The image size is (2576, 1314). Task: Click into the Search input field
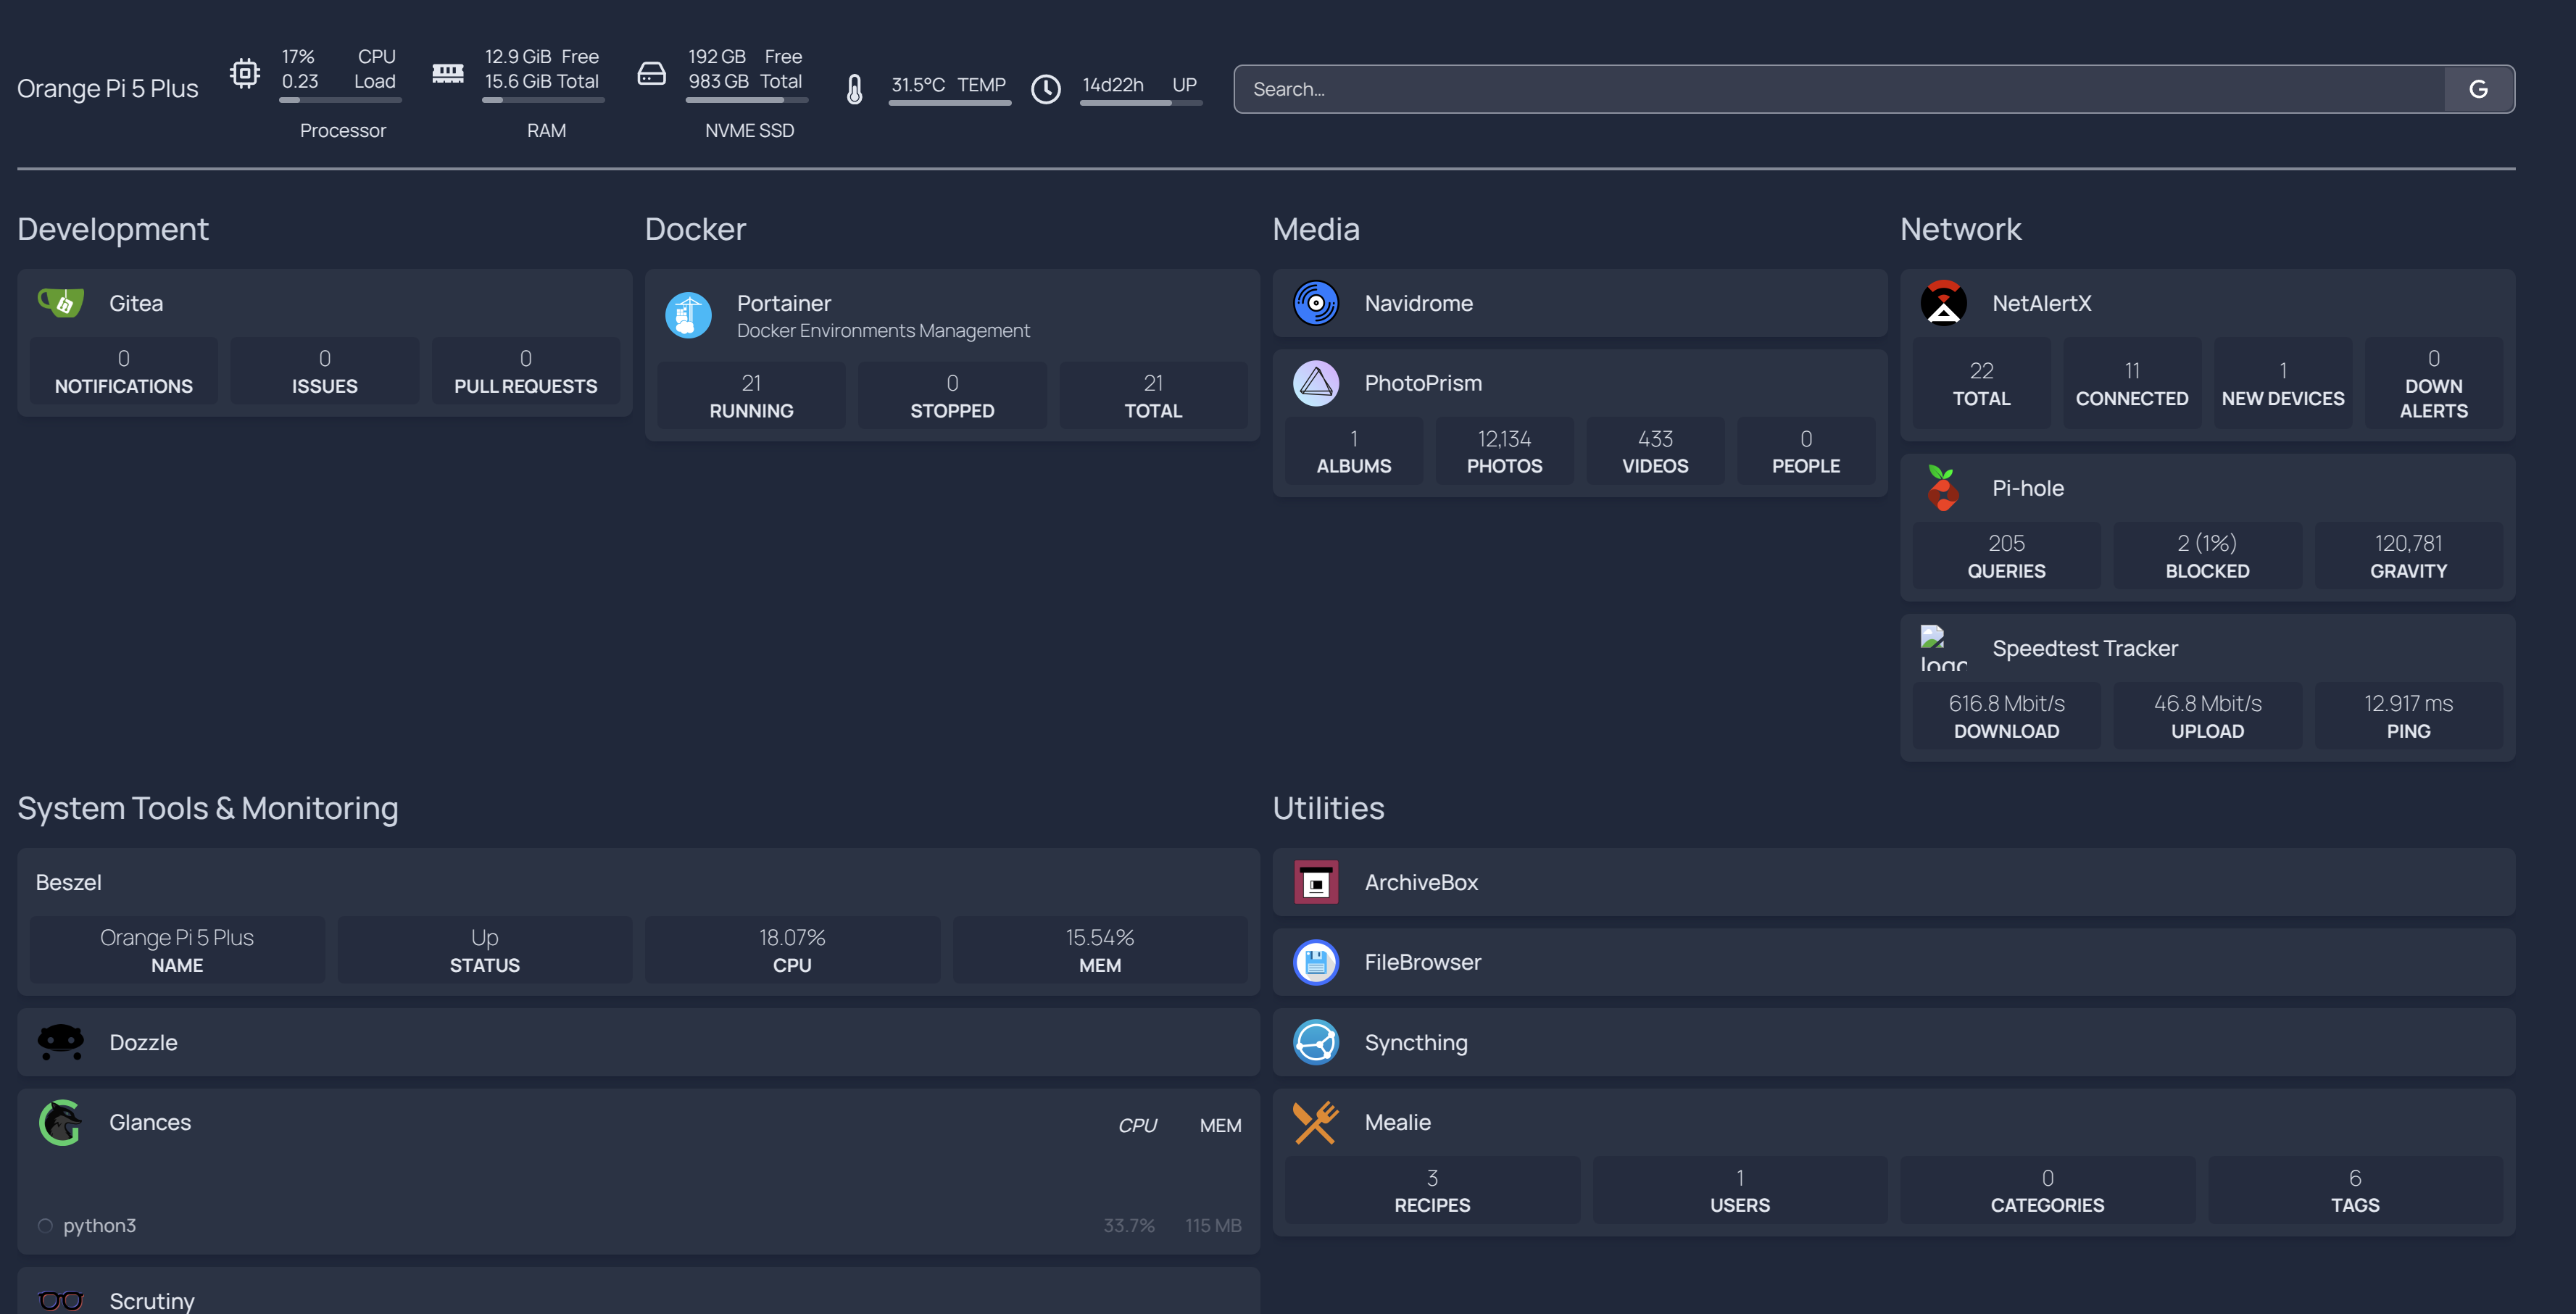[1839, 89]
